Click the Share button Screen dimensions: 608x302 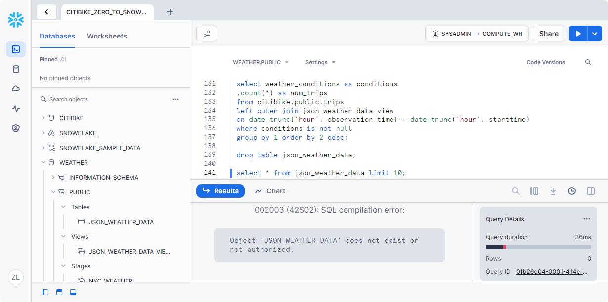click(549, 34)
